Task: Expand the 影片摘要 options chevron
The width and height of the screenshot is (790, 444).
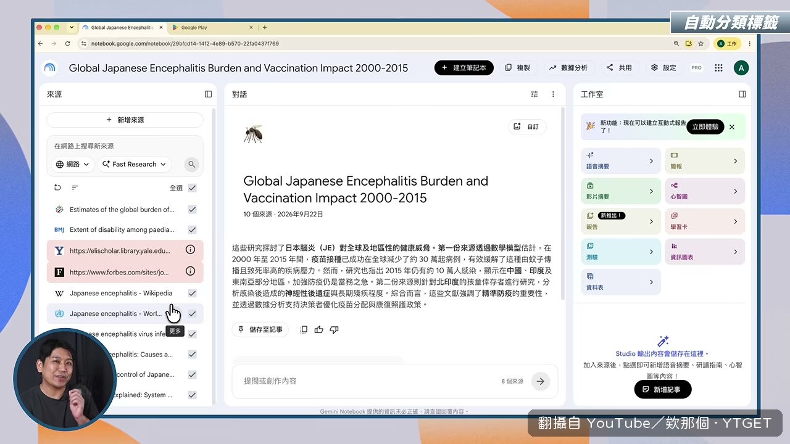Action: click(x=651, y=191)
